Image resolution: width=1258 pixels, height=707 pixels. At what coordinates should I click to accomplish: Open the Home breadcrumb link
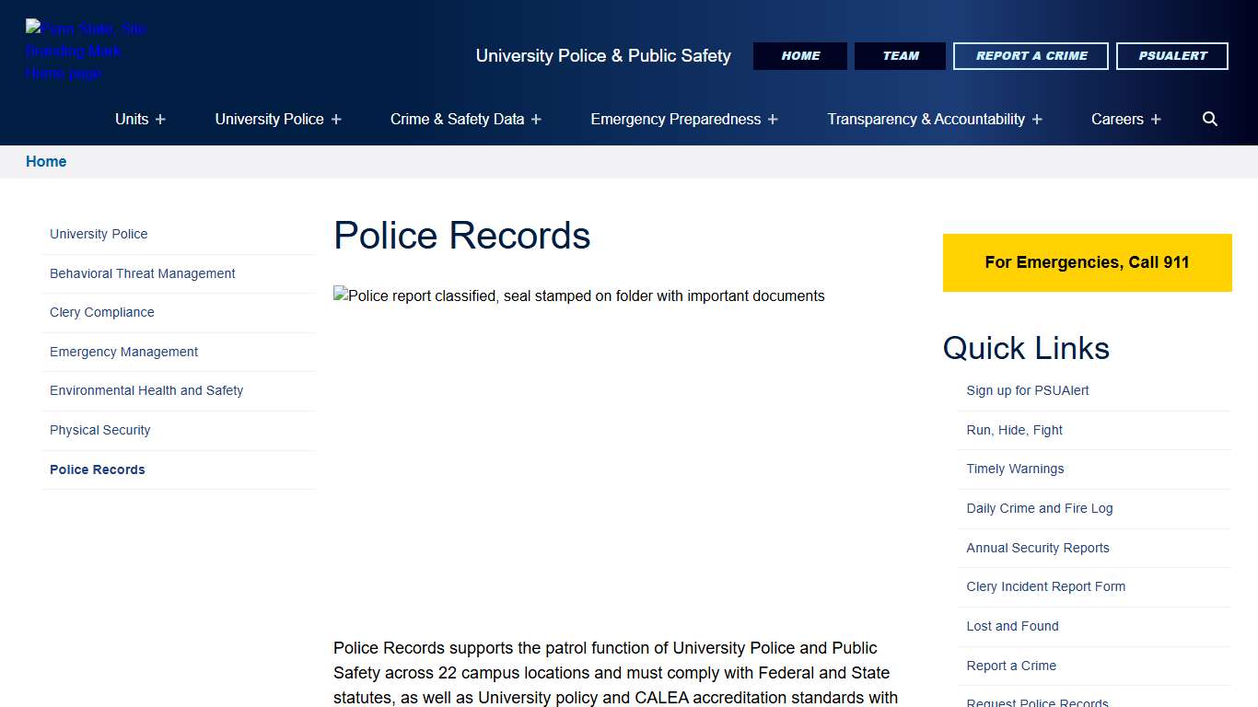pyautogui.click(x=46, y=161)
